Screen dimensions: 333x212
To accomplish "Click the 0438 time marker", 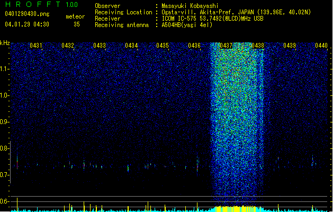I will click(258, 46).
